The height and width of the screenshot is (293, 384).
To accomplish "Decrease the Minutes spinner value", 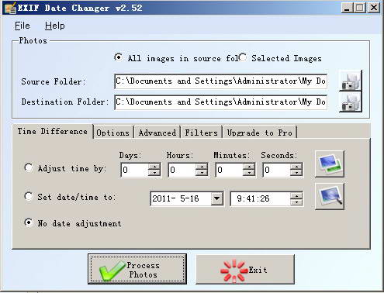I will (249, 173).
